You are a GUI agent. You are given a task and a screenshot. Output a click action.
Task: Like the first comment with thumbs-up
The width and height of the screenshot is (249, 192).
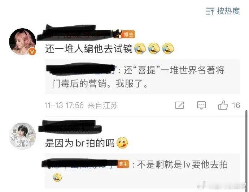(x=223, y=105)
